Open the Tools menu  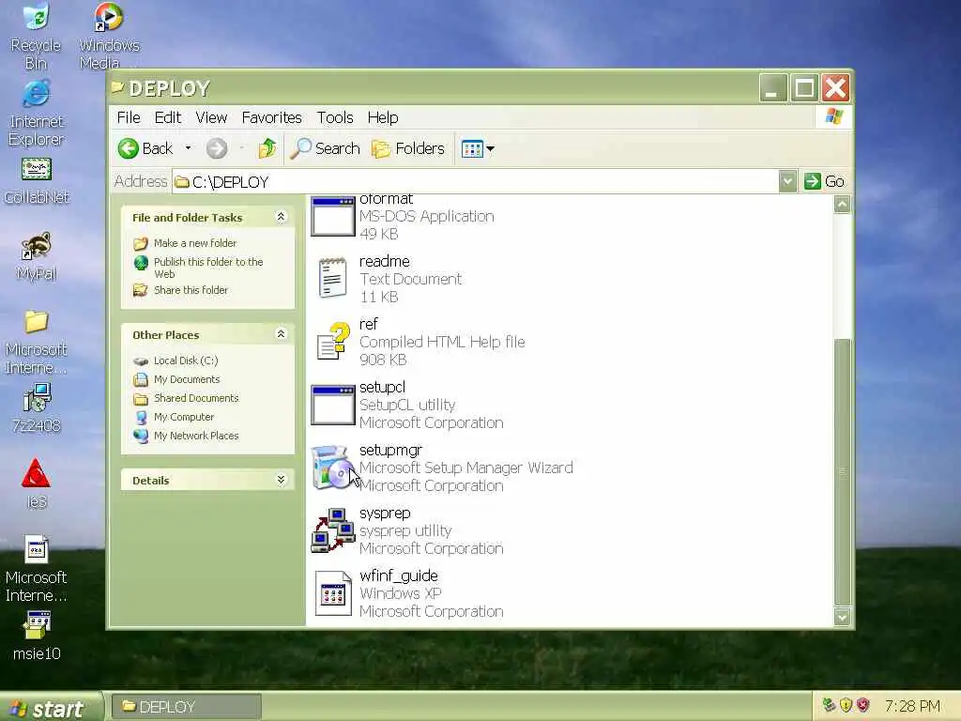tap(335, 117)
